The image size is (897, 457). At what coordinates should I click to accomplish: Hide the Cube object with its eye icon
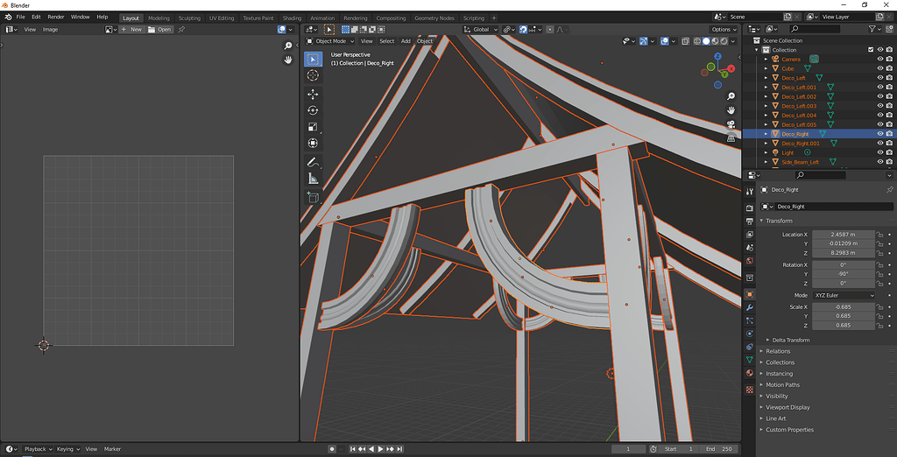[879, 68]
